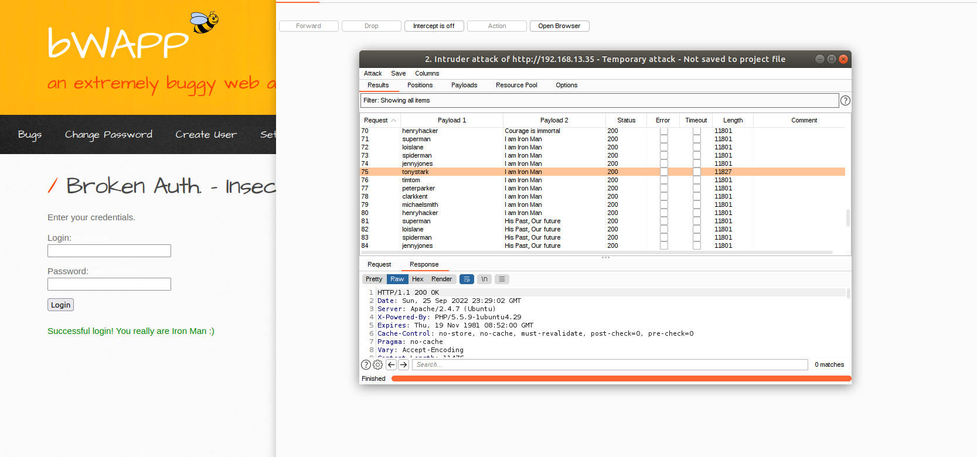Screen dimensions: 977x457
Task: Toggle show non-printable characters (\n) icon
Action: tap(484, 279)
